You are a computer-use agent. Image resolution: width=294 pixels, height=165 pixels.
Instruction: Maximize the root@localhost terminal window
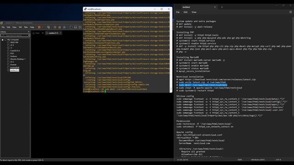162,9
